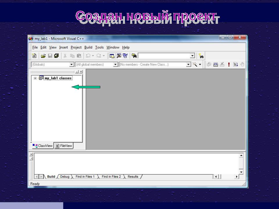The height and width of the screenshot is (209, 279).
Task: Click the workspace panel expand docking button
Action: click(77, 72)
